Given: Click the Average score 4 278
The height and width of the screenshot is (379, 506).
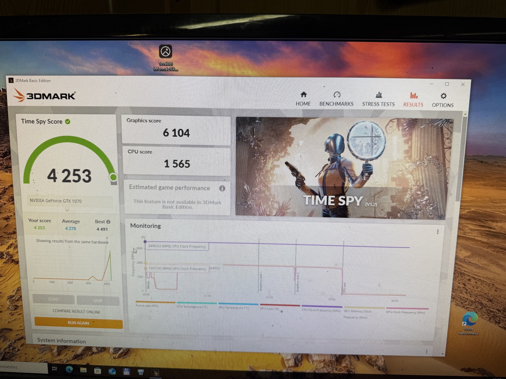Looking at the screenshot, I should [71, 228].
